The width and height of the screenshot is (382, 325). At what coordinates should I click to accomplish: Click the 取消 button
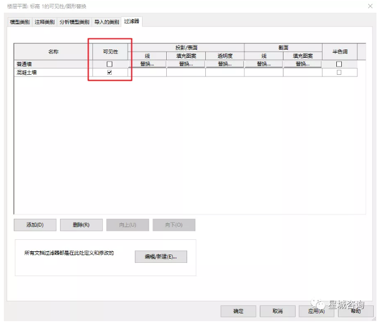point(277,311)
